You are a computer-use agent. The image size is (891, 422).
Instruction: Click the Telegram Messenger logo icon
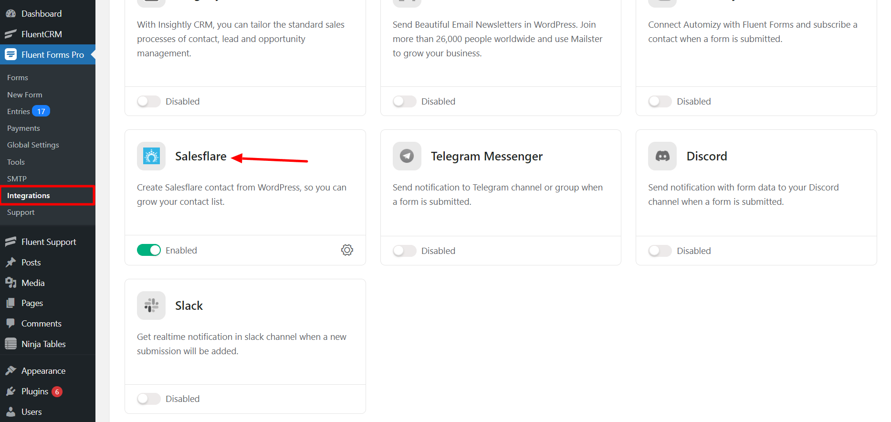[x=407, y=156]
